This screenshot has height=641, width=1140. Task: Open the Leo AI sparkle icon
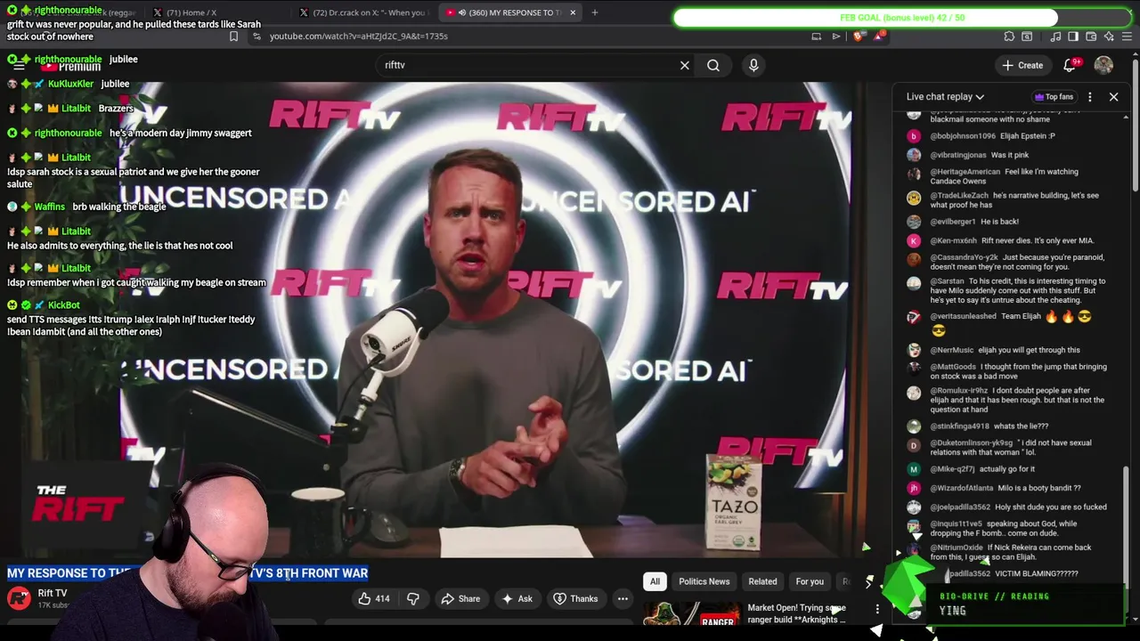[1109, 37]
